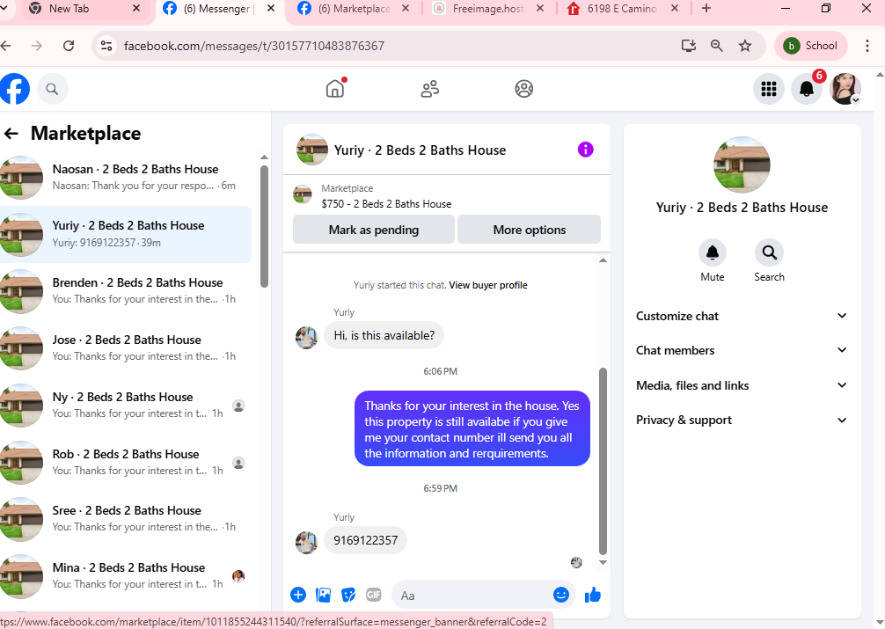Open the Facebook menu grid icon
Screen dimensions: 885x629
pos(768,89)
